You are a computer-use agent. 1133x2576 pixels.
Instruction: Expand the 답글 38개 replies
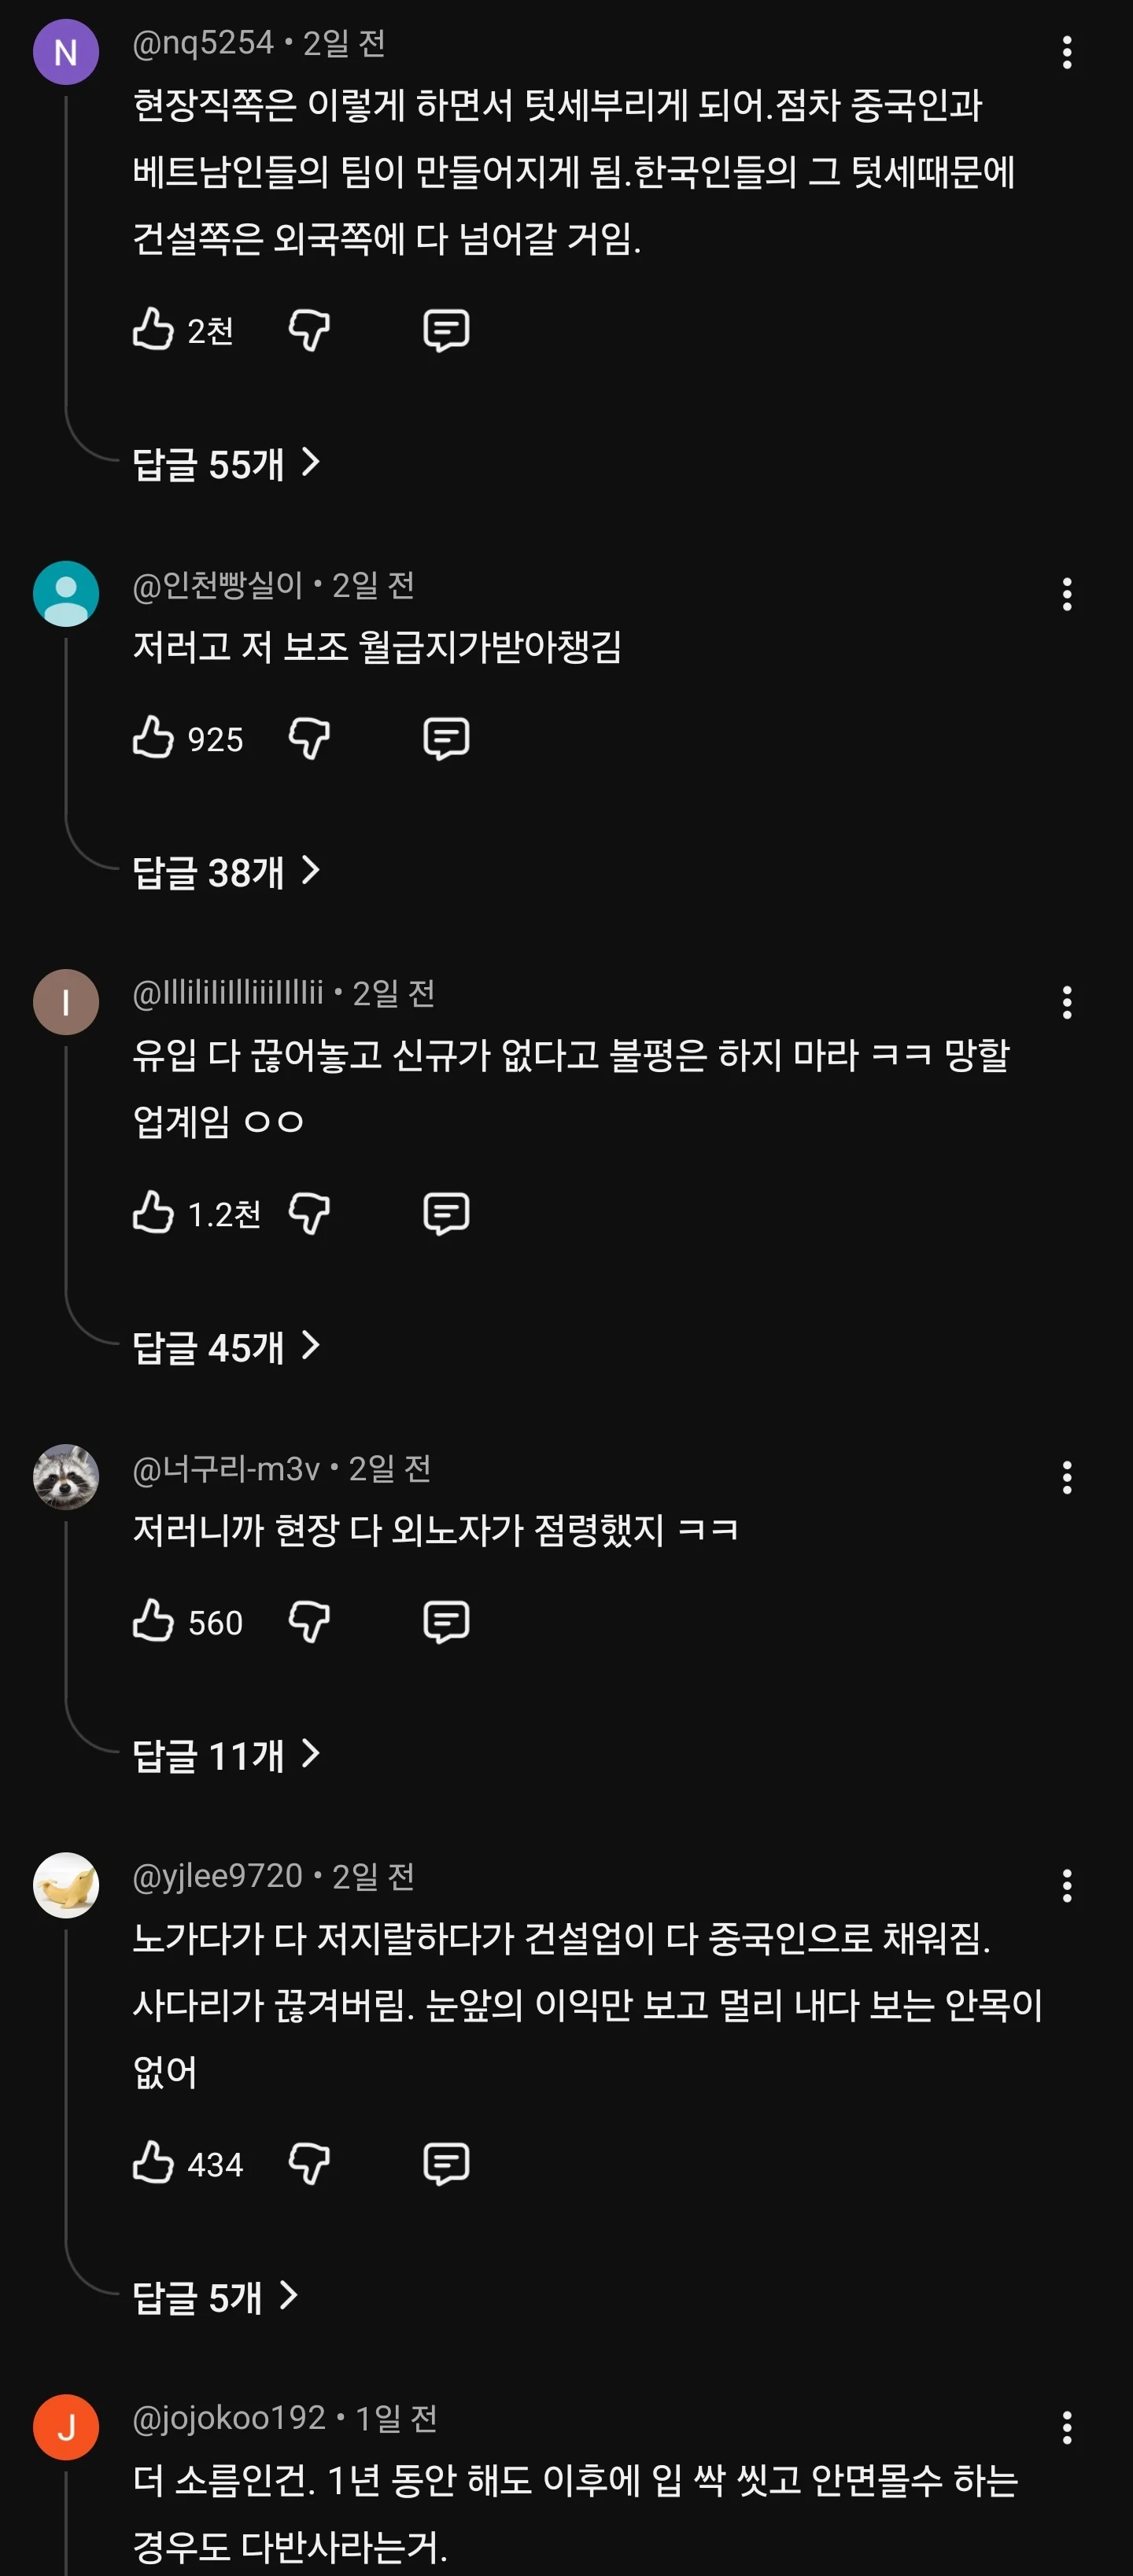tap(226, 872)
